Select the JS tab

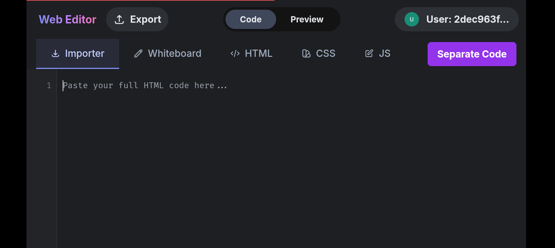tap(378, 54)
